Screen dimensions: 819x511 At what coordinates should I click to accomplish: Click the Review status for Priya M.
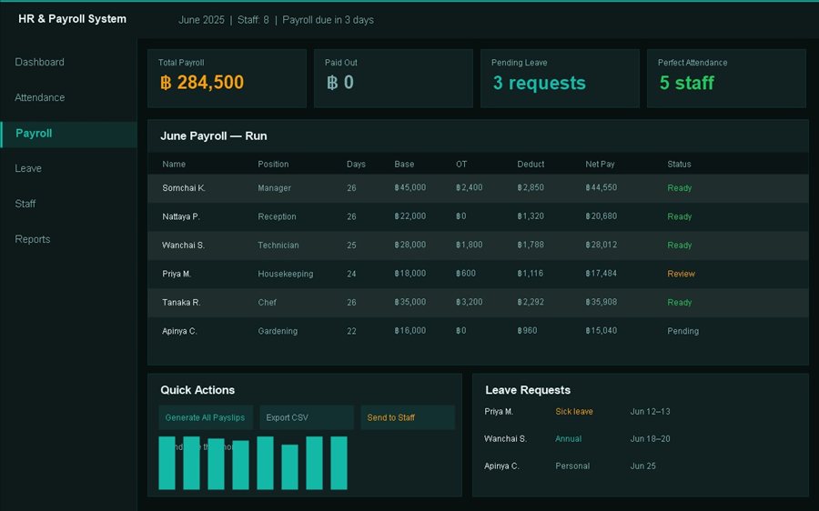coord(681,274)
